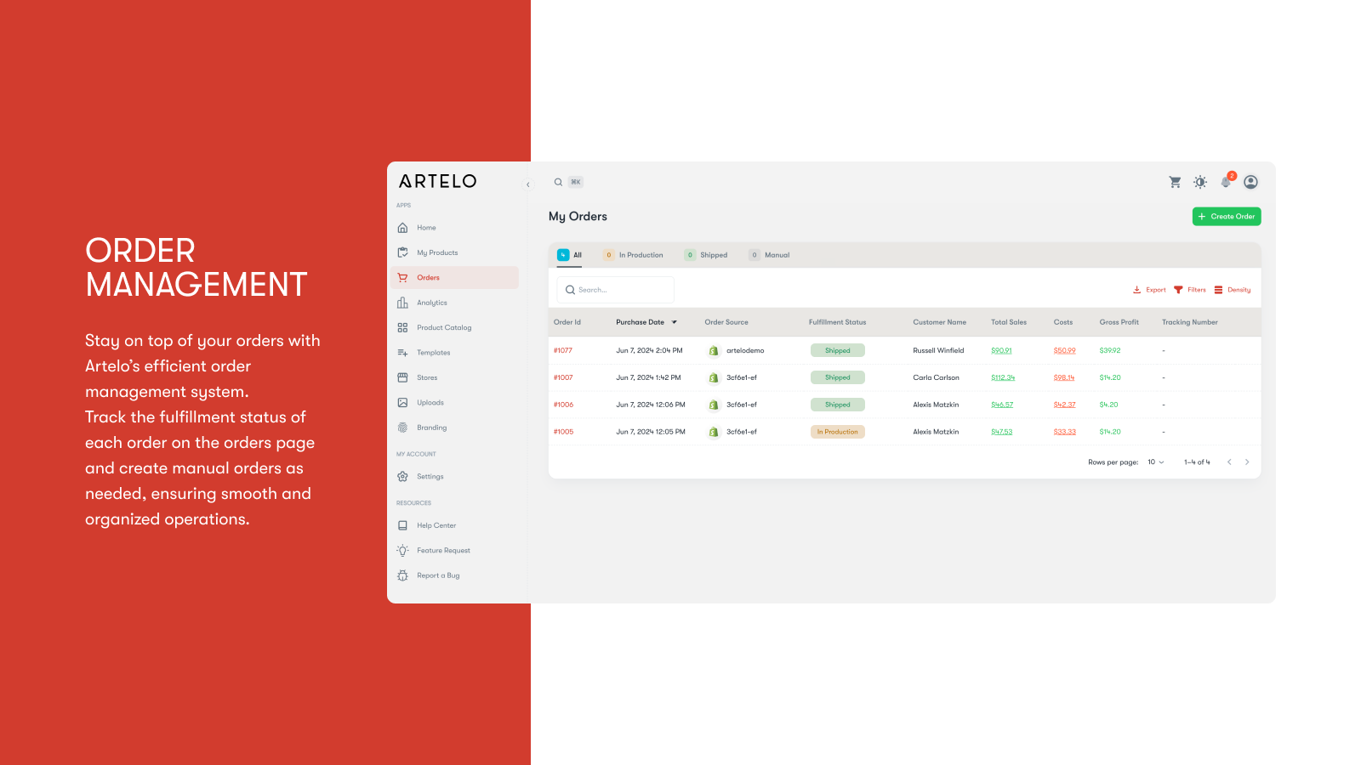This screenshot has height=765, width=1361.
Task: Click the Order Source column header
Action: (x=726, y=322)
